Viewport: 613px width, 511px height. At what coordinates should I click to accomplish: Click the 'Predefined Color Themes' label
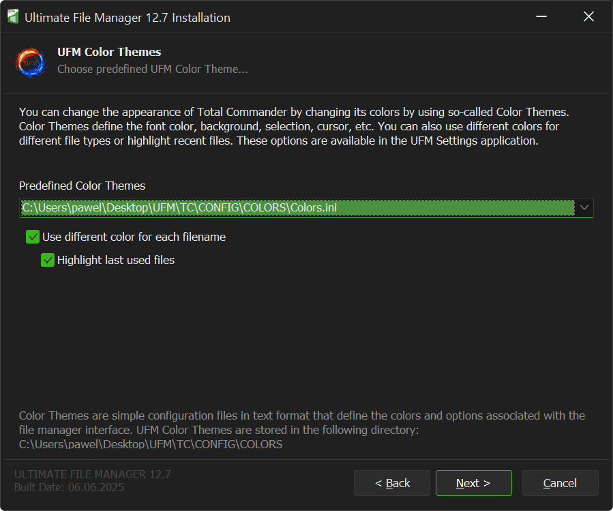82,186
